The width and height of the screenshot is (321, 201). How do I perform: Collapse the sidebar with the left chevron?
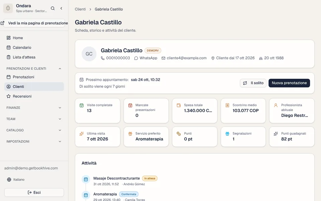[61, 8]
